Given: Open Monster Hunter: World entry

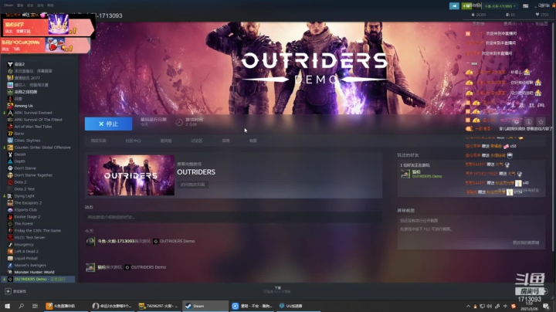Looking at the screenshot, I should [x=34, y=273].
